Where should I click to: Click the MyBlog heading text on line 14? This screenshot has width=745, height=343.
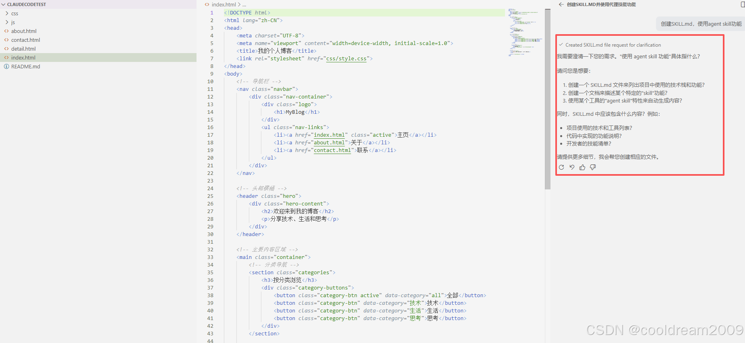point(295,112)
